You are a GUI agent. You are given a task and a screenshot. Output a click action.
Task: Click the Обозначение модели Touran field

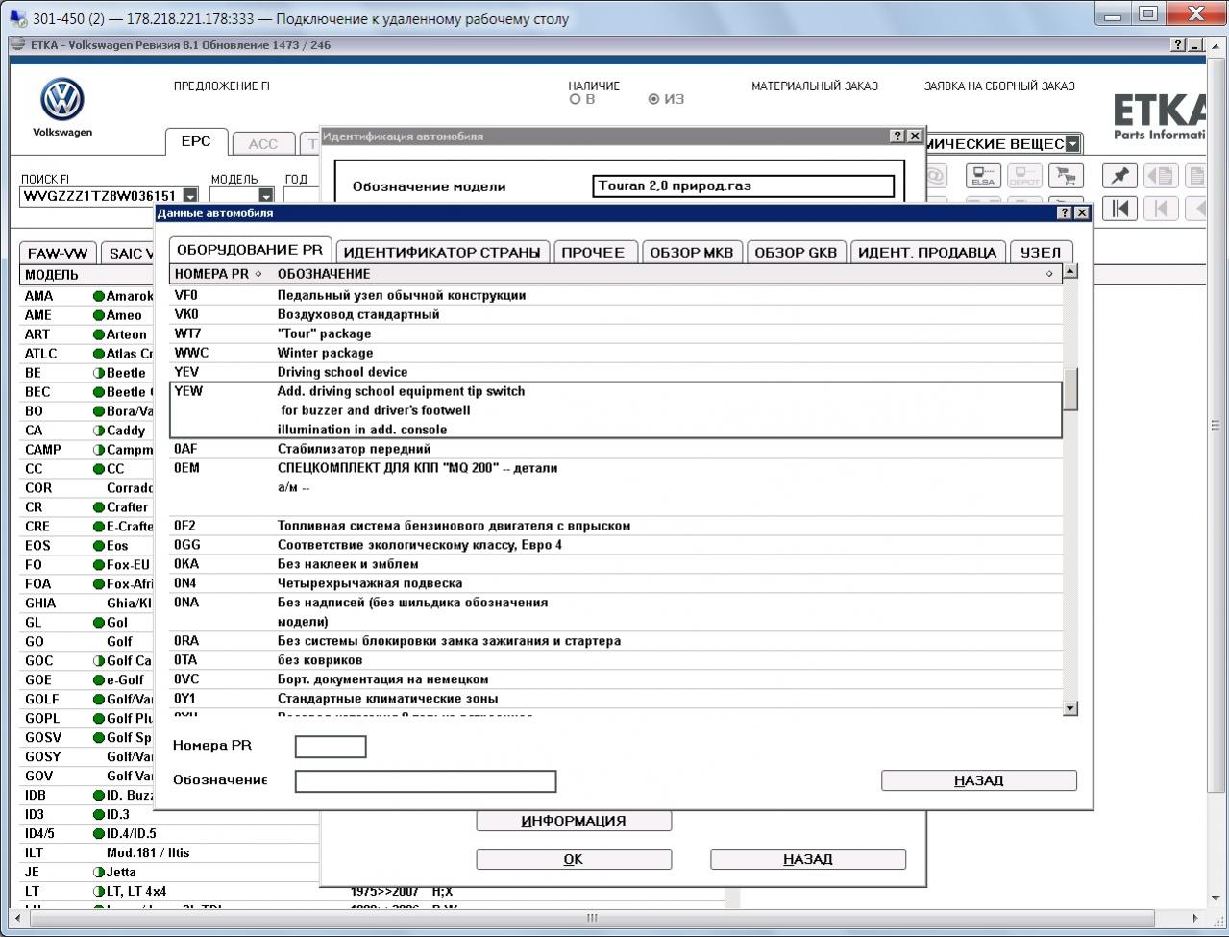coord(744,186)
